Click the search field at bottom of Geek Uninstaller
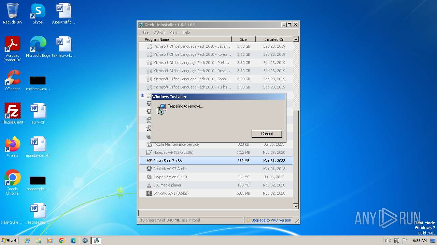This screenshot has height=245, width=437. point(218,213)
